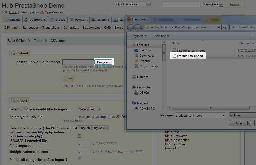Click the Browse button
256x165 pixels.
tap(103, 62)
